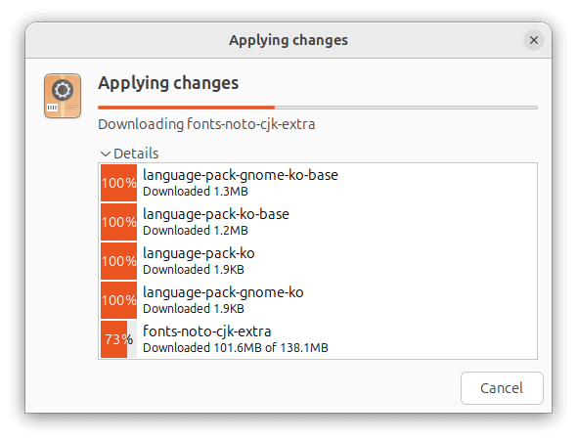Close the Applying changes dialog
The height and width of the screenshot is (441, 577).
534,40
